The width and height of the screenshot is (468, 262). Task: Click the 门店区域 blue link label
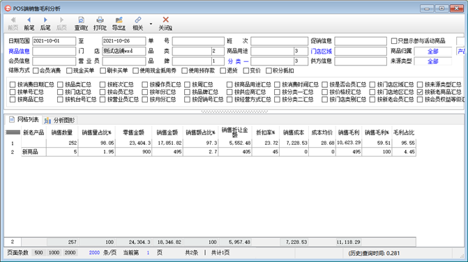[x=321, y=52]
